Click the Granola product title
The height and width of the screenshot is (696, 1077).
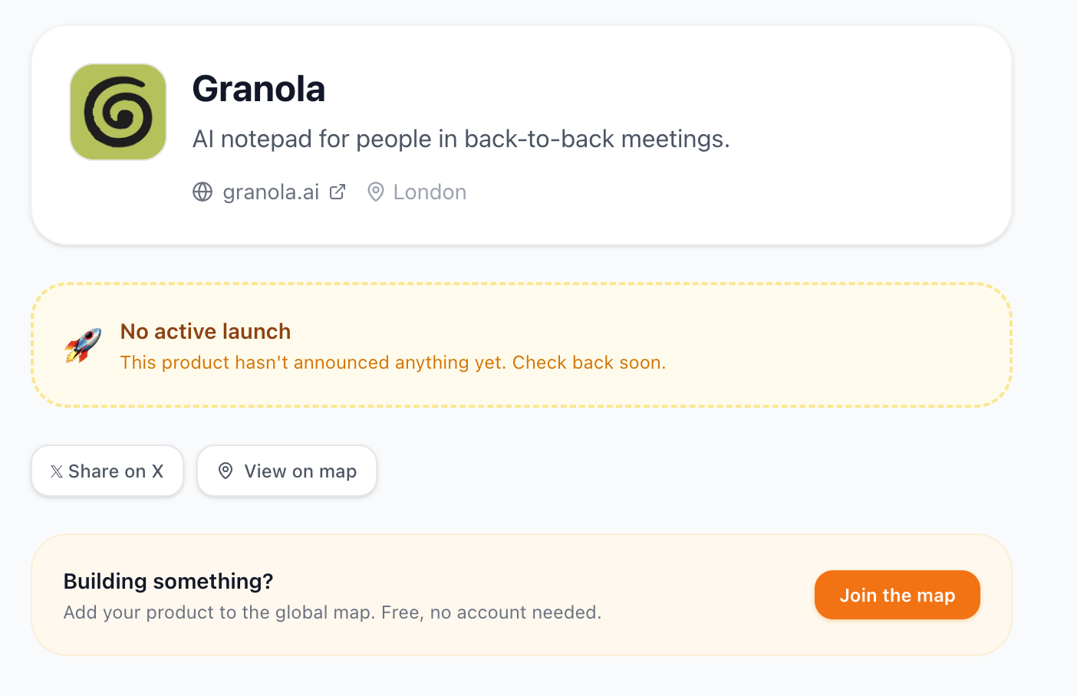259,89
